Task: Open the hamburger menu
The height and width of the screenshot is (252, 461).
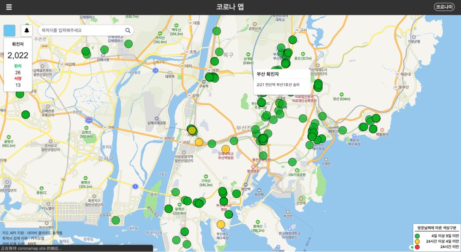Action: [9, 7]
